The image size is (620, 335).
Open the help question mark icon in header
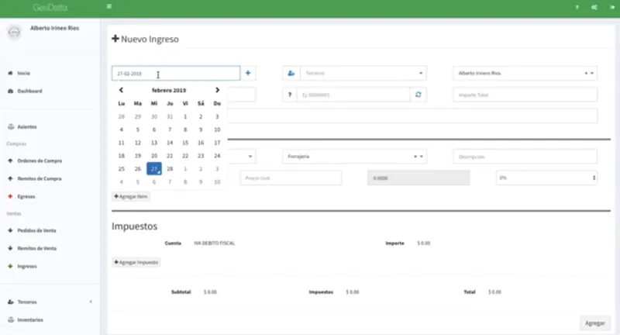coord(577,7)
